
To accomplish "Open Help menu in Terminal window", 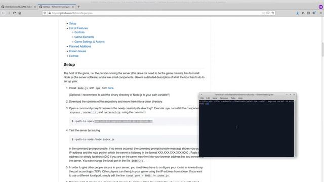I will (x=240, y=98).
